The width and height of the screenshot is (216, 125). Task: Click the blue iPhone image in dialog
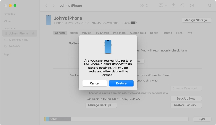click(108, 47)
